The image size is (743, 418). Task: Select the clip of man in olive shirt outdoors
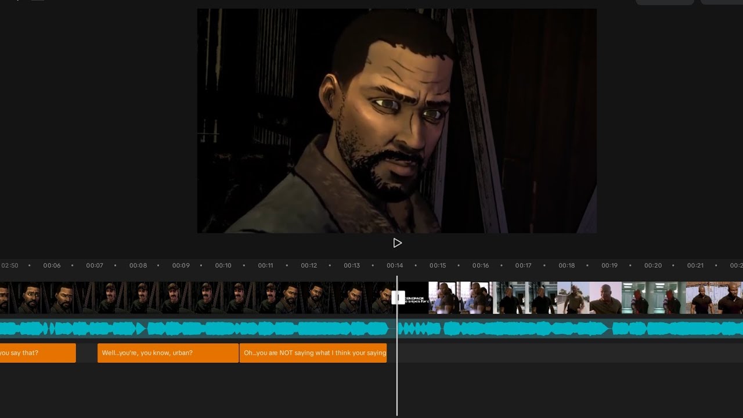(x=589, y=298)
